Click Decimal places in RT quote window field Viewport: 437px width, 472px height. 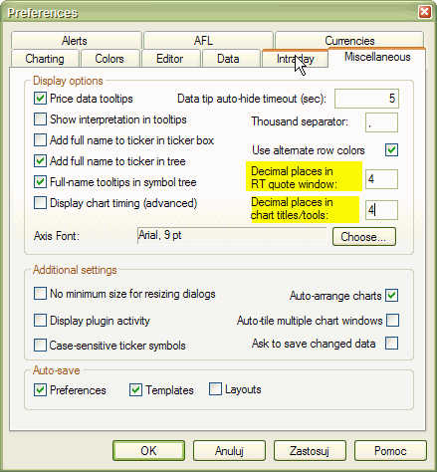pyautogui.click(x=381, y=179)
